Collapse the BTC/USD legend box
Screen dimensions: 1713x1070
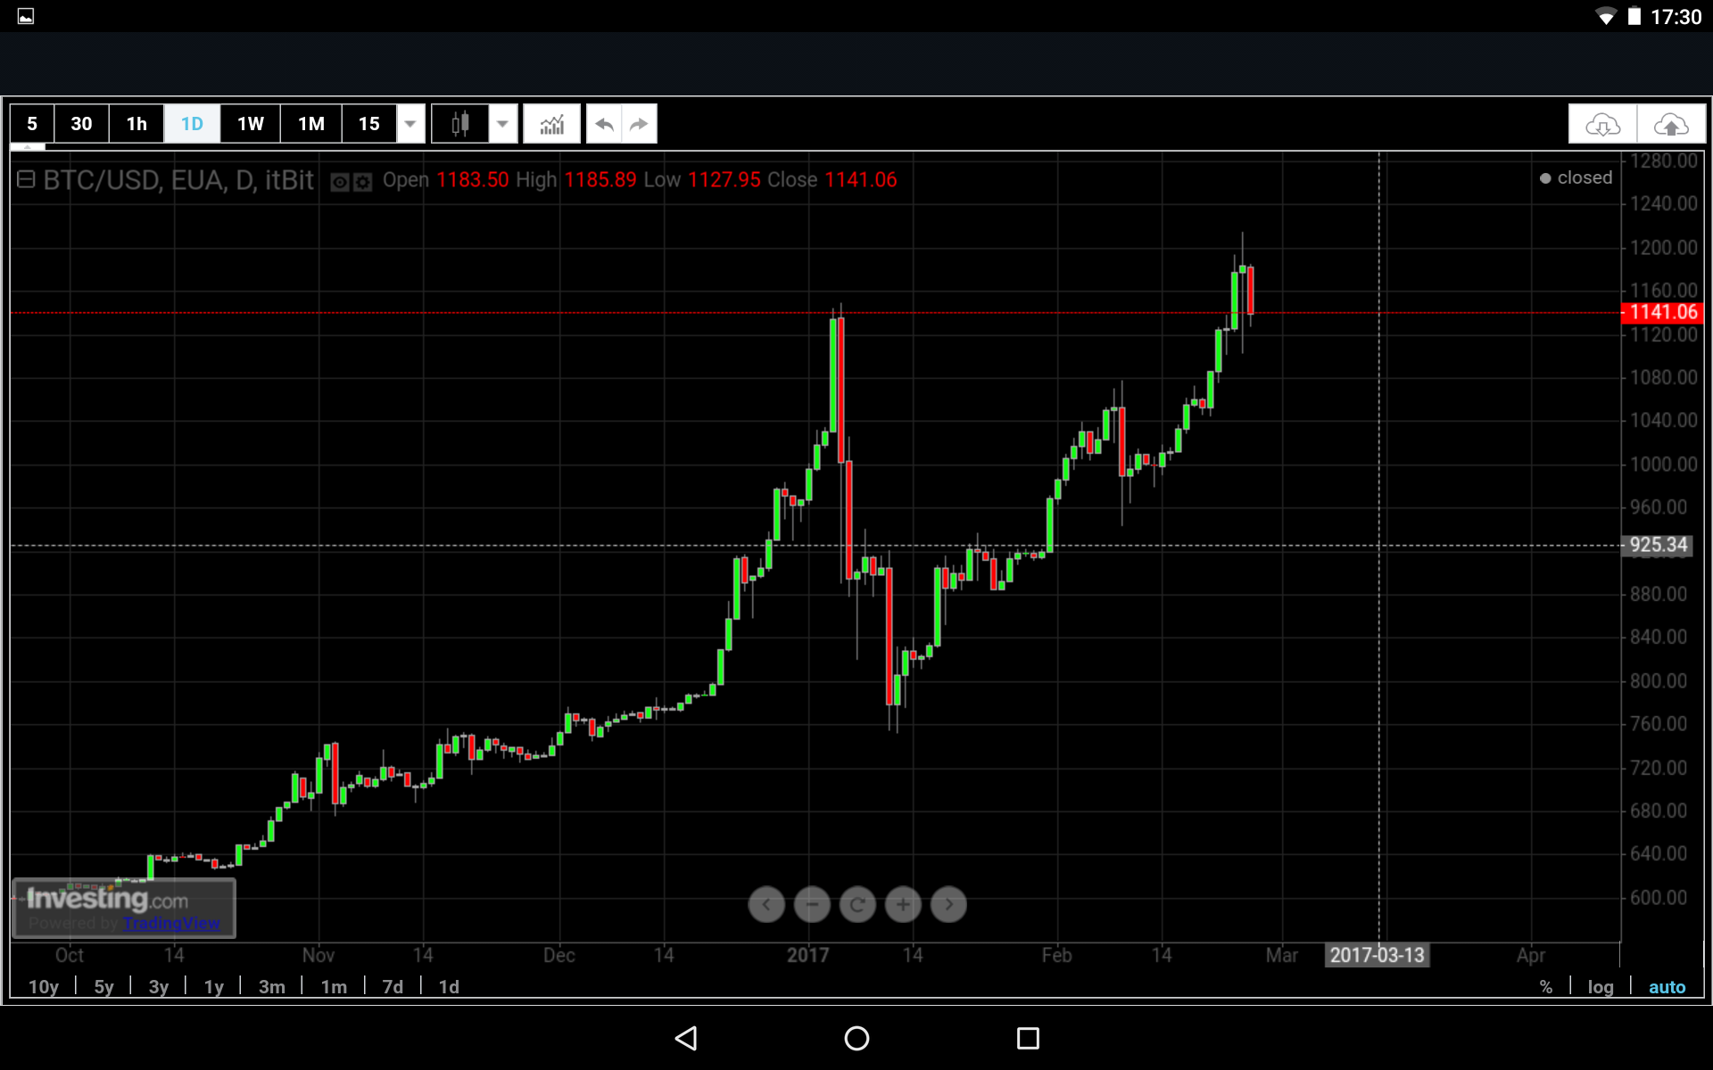(26, 180)
